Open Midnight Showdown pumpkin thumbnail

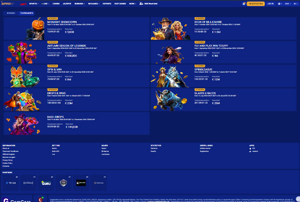click(35, 29)
